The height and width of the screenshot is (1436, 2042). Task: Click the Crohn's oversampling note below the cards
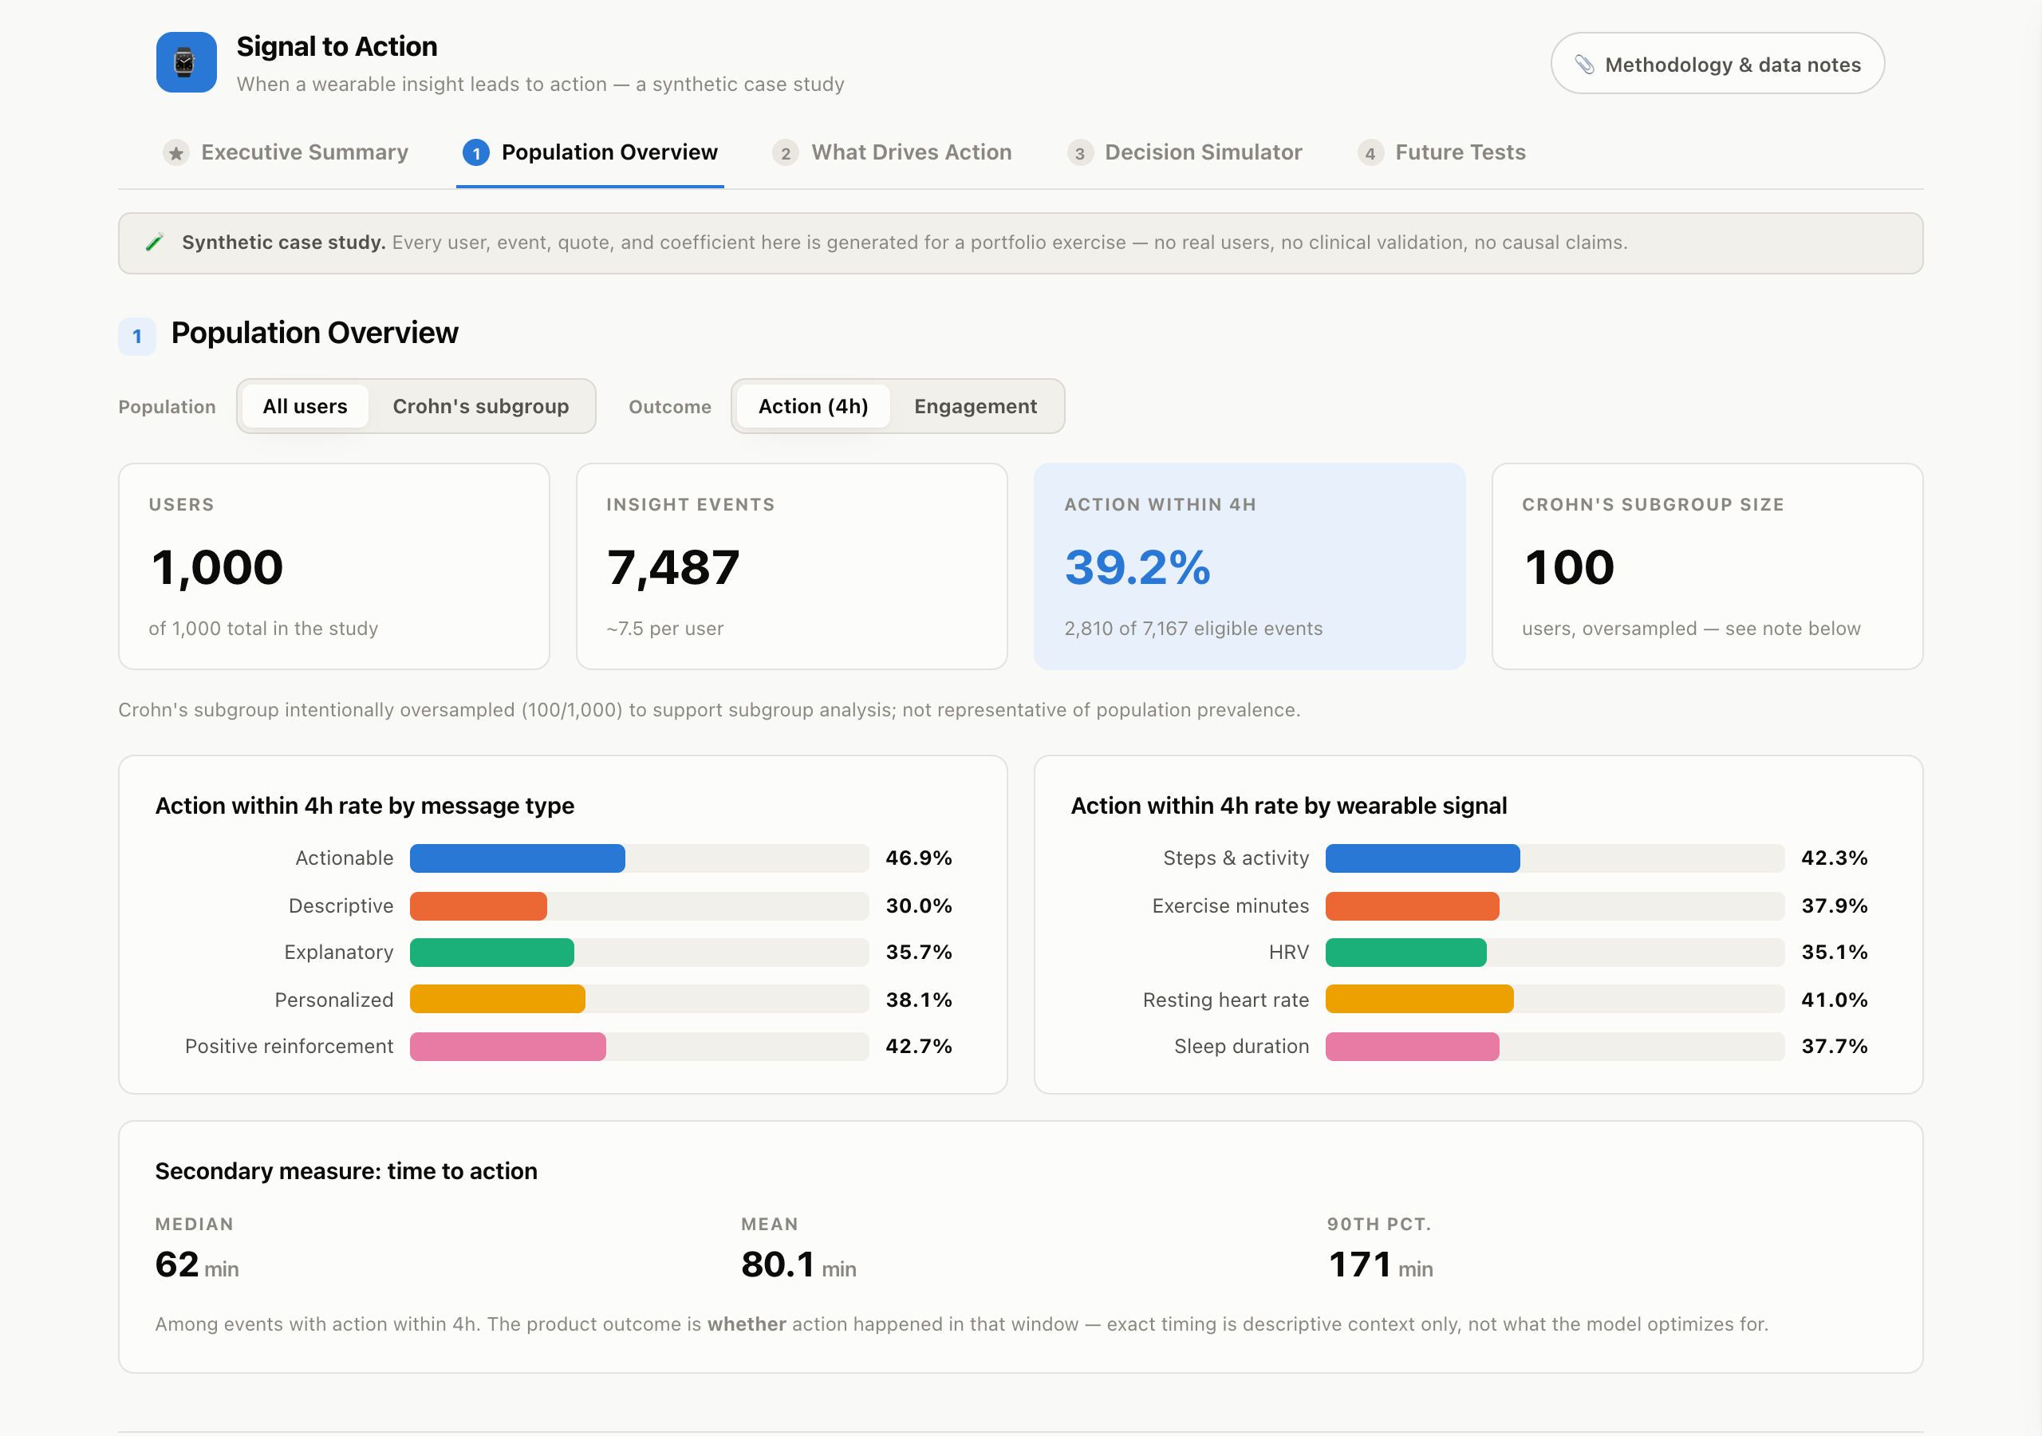coord(709,710)
